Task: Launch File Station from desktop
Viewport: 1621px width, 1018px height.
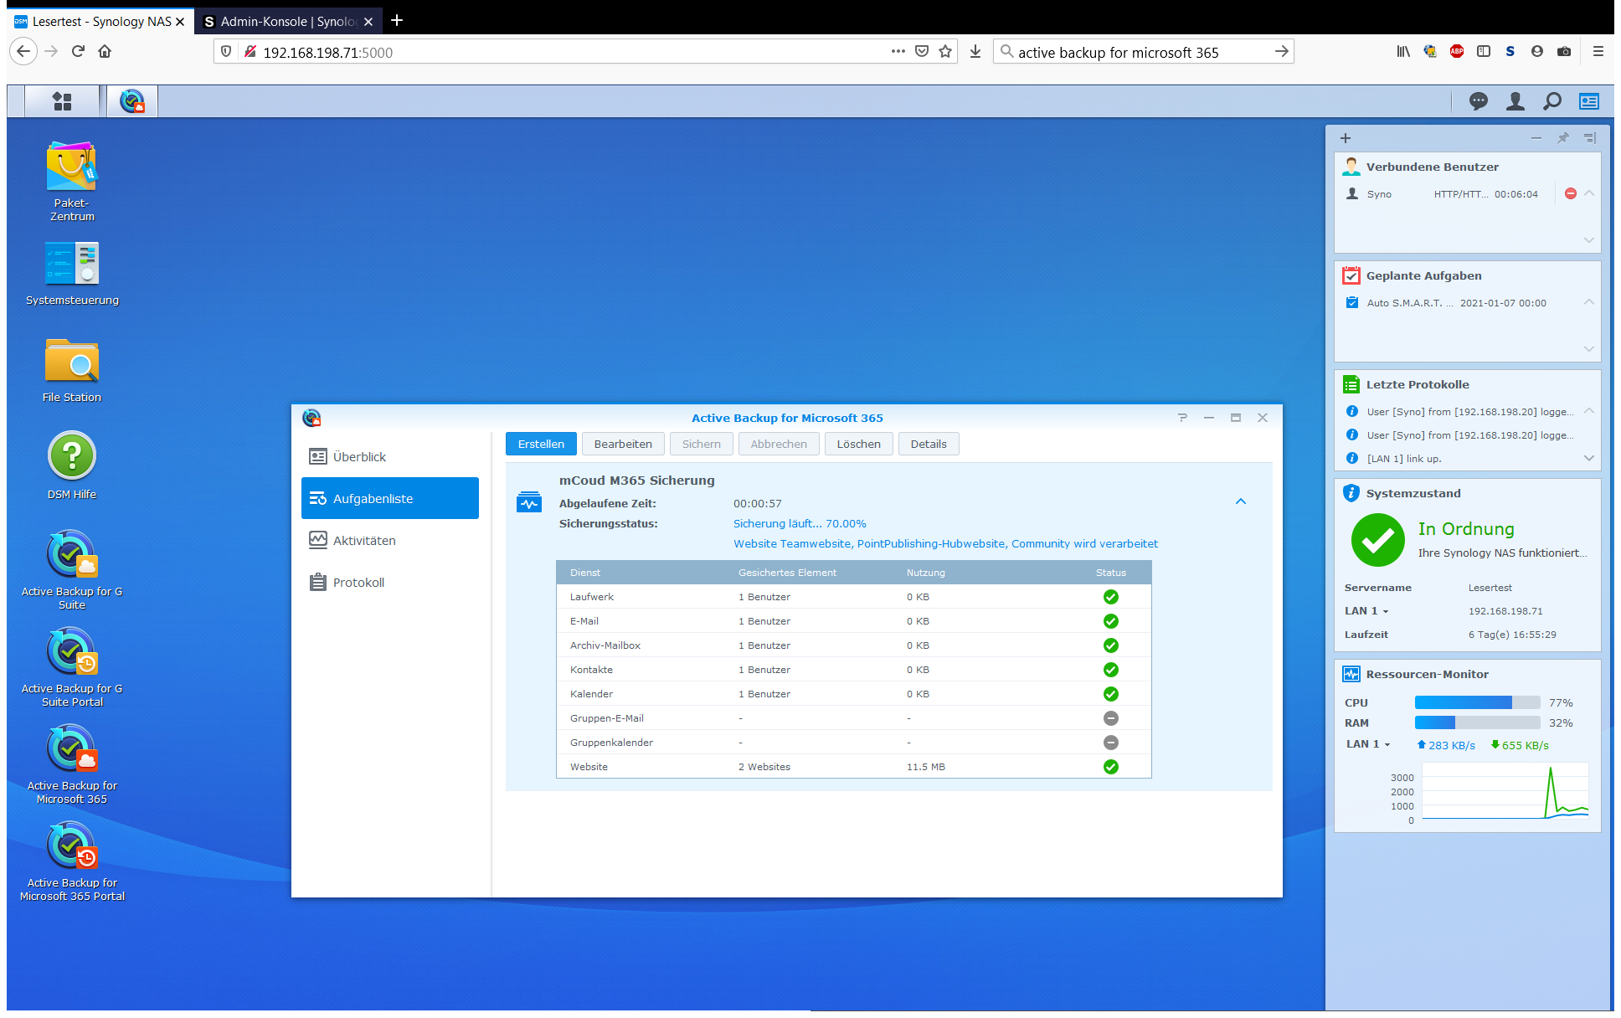Action: 72,362
